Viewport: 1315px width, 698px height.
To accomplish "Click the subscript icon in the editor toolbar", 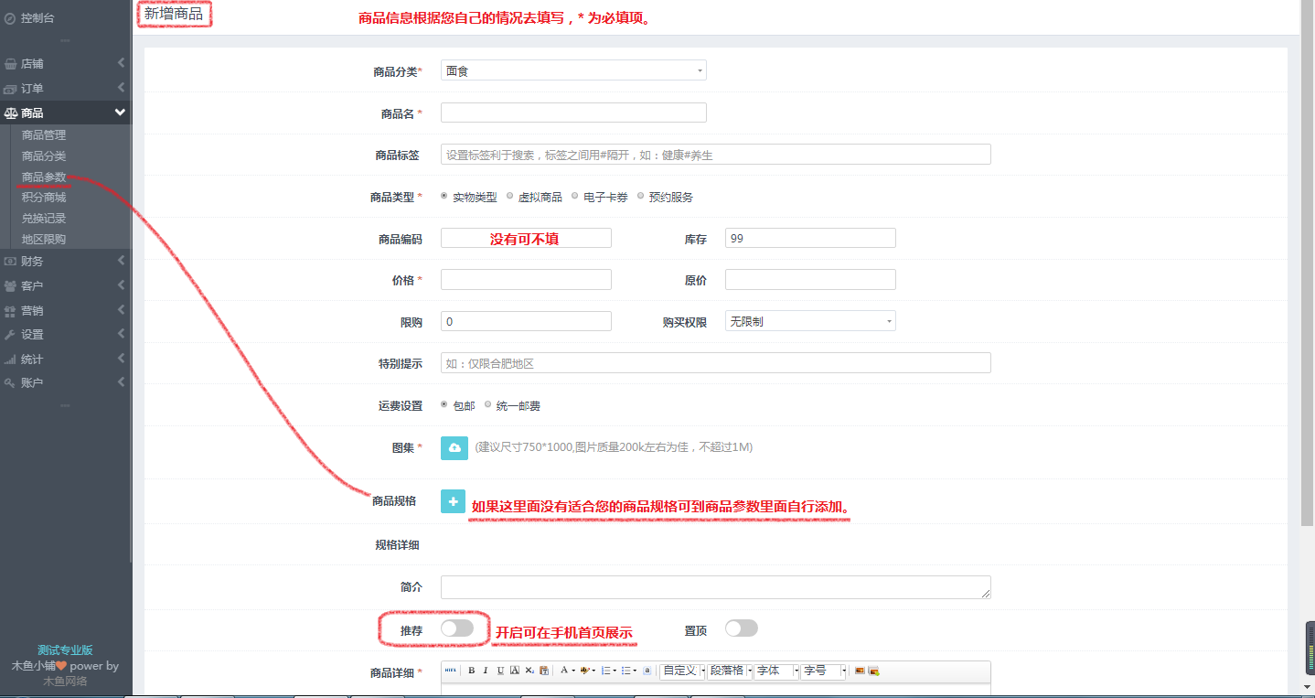I will [529, 671].
